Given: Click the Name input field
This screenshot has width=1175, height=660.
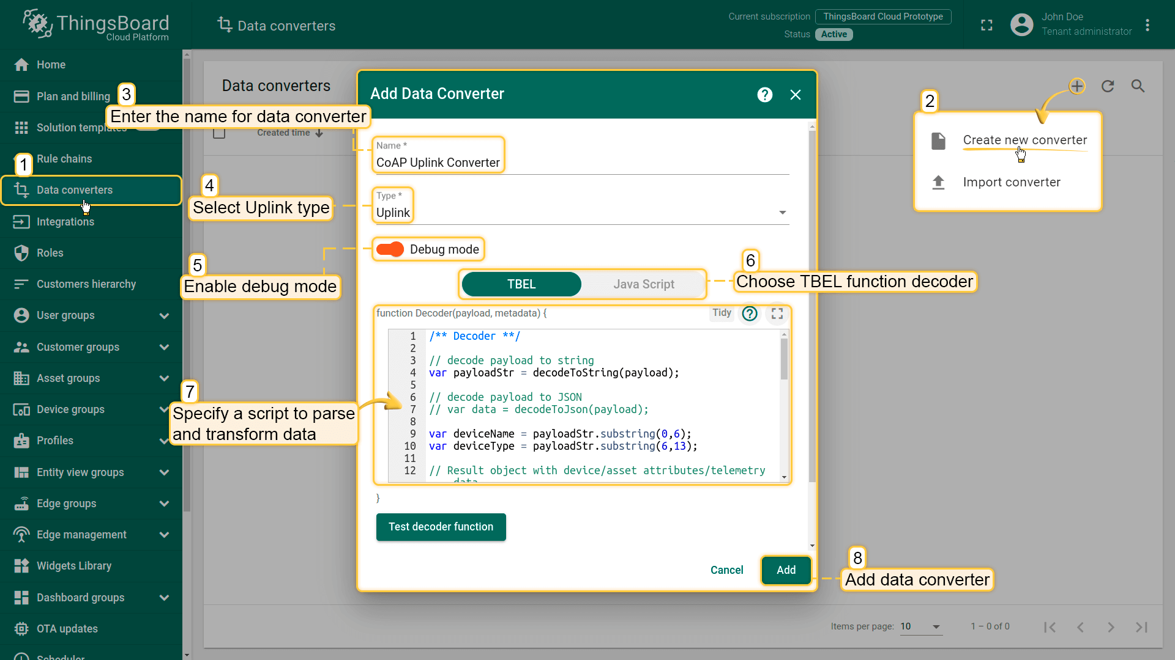Looking at the screenshot, I should (580, 163).
